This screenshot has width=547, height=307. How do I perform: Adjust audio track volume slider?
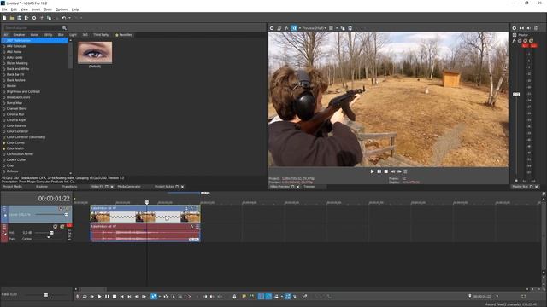pos(51,233)
